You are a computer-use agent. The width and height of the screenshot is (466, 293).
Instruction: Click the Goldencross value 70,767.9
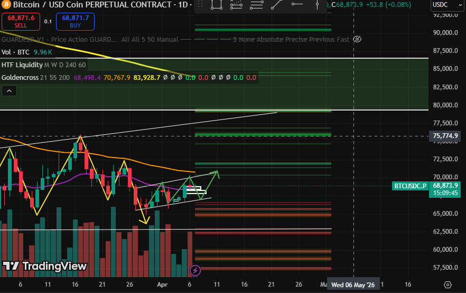point(117,78)
